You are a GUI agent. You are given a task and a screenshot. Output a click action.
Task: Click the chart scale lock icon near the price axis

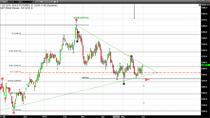tap(199, 5)
